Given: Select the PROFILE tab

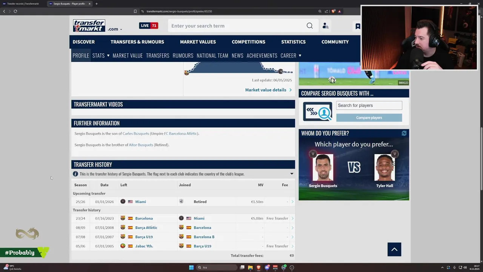Looking at the screenshot, I should pos(81,56).
